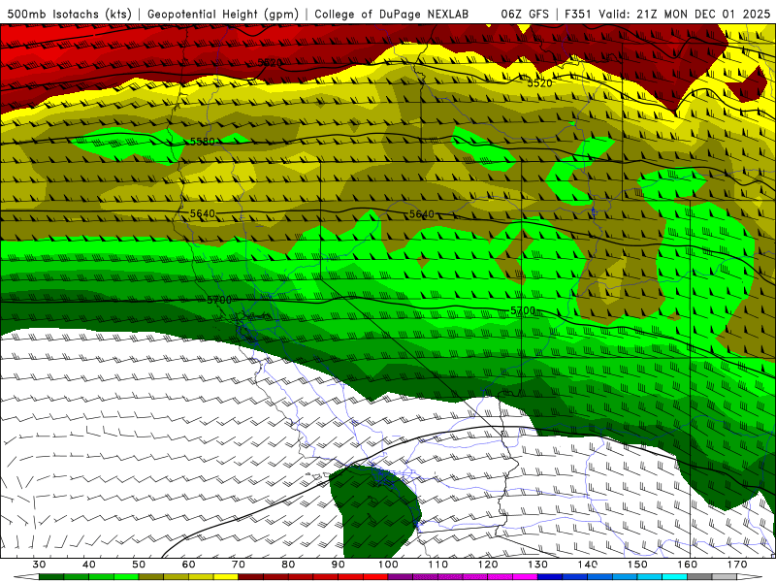Click the 'Geopotential Height (gpm)' title text
Viewport: 776px width, 582px height.
pyautogui.click(x=223, y=15)
